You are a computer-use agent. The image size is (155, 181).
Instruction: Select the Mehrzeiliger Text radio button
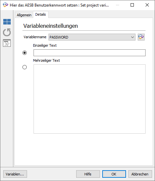24,67
